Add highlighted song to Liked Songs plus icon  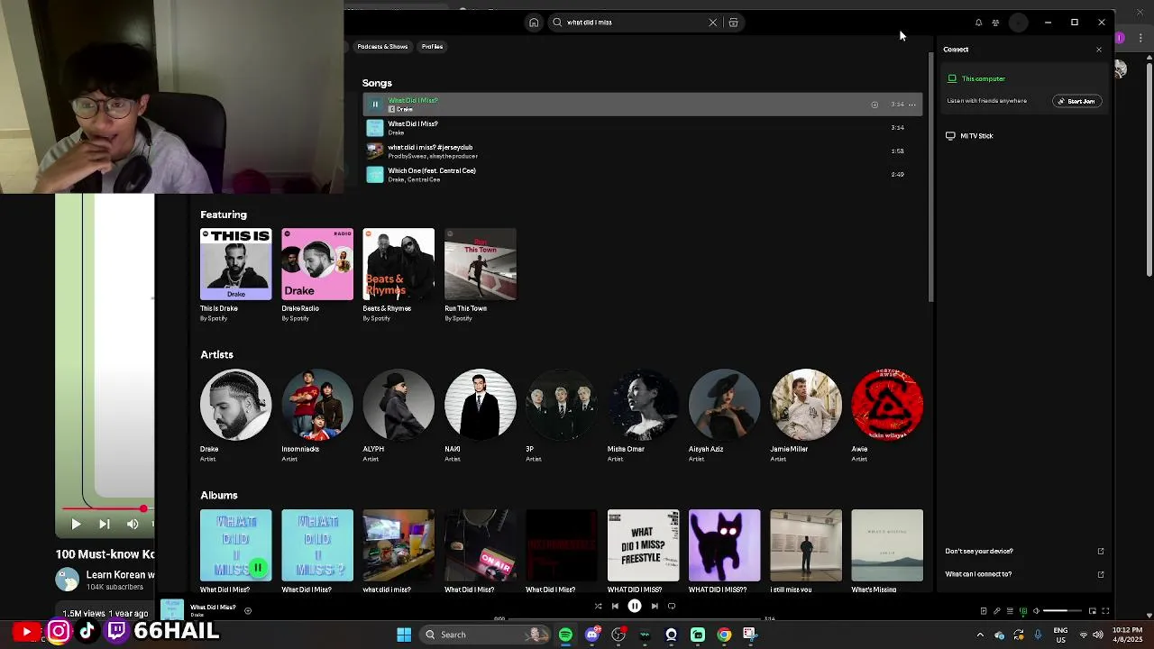click(x=875, y=105)
